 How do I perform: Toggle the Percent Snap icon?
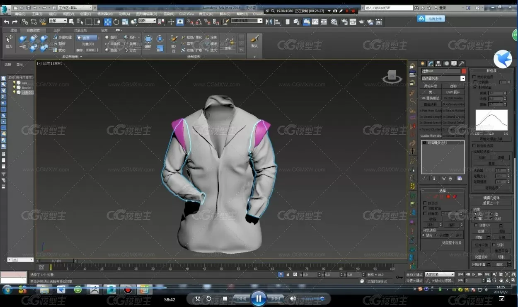point(207,22)
